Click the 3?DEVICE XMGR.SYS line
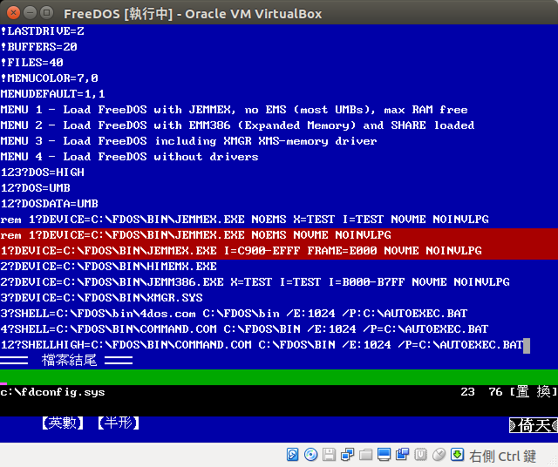 pyautogui.click(x=101, y=298)
